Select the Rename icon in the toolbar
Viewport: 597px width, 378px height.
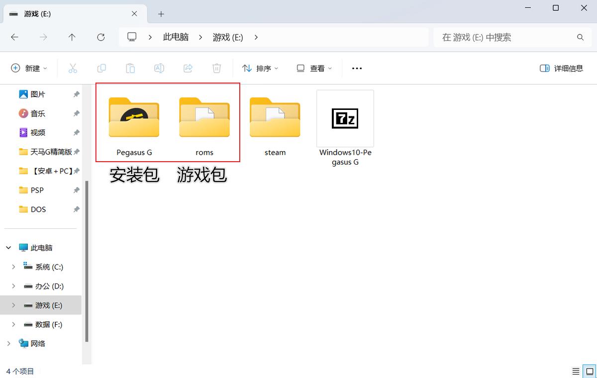pos(159,68)
